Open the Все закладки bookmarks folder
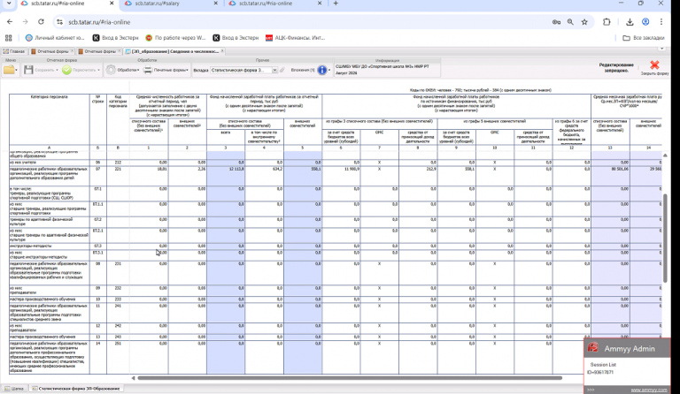Image resolution: width=680 pixels, height=394 pixels. (643, 38)
